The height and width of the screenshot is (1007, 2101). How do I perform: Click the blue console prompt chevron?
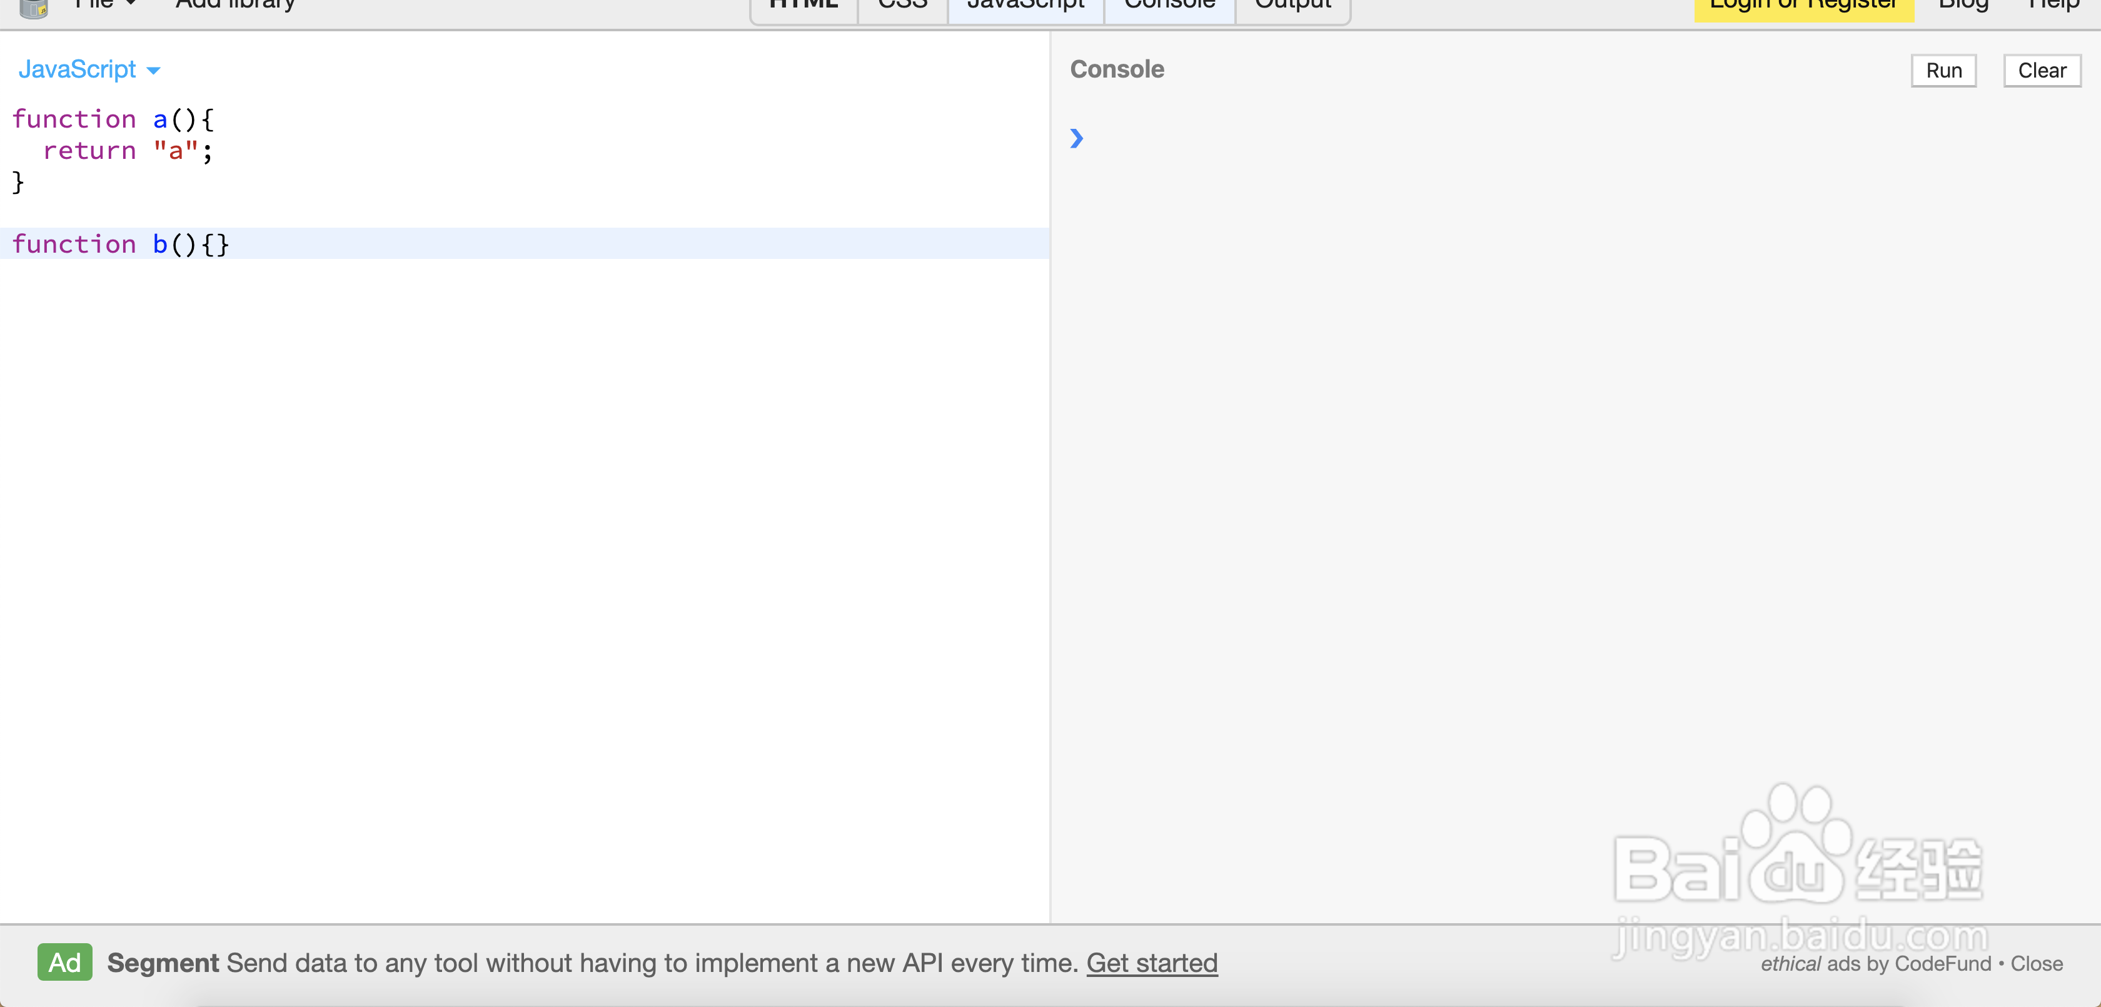click(1077, 139)
